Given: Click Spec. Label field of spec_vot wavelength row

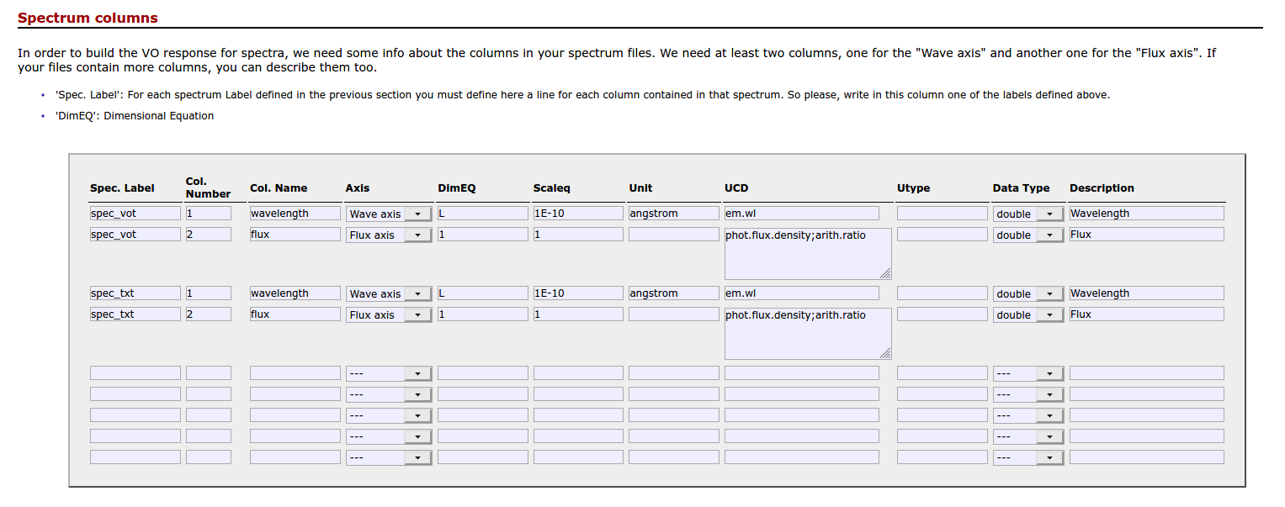Looking at the screenshot, I should click(135, 214).
